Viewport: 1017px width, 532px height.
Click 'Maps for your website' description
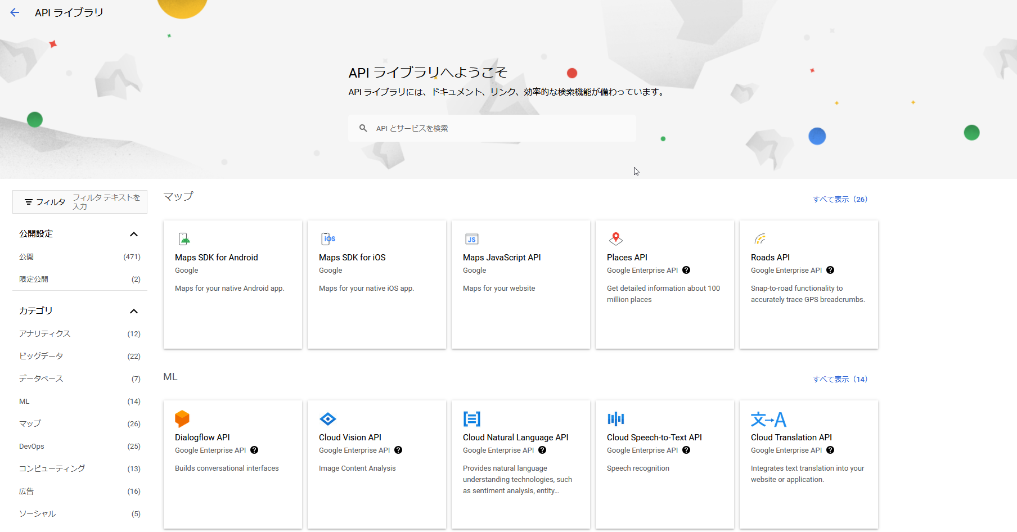click(499, 288)
